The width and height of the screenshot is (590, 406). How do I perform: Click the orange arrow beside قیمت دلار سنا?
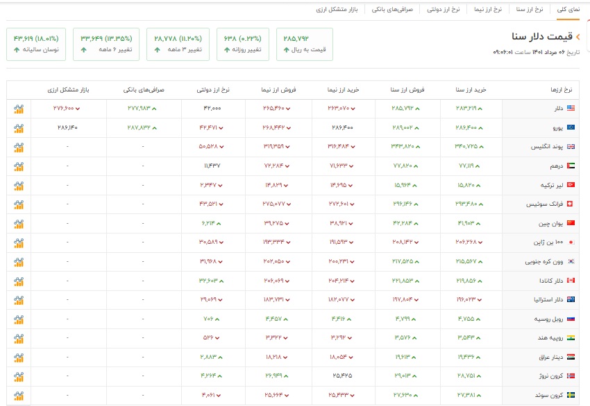[x=578, y=37]
